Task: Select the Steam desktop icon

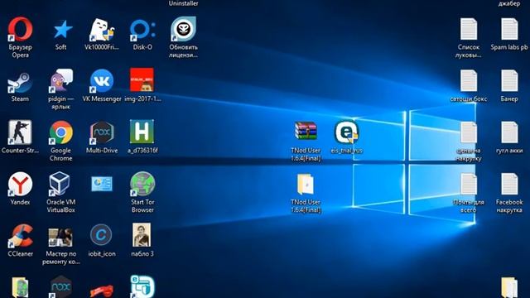Action: (x=20, y=82)
